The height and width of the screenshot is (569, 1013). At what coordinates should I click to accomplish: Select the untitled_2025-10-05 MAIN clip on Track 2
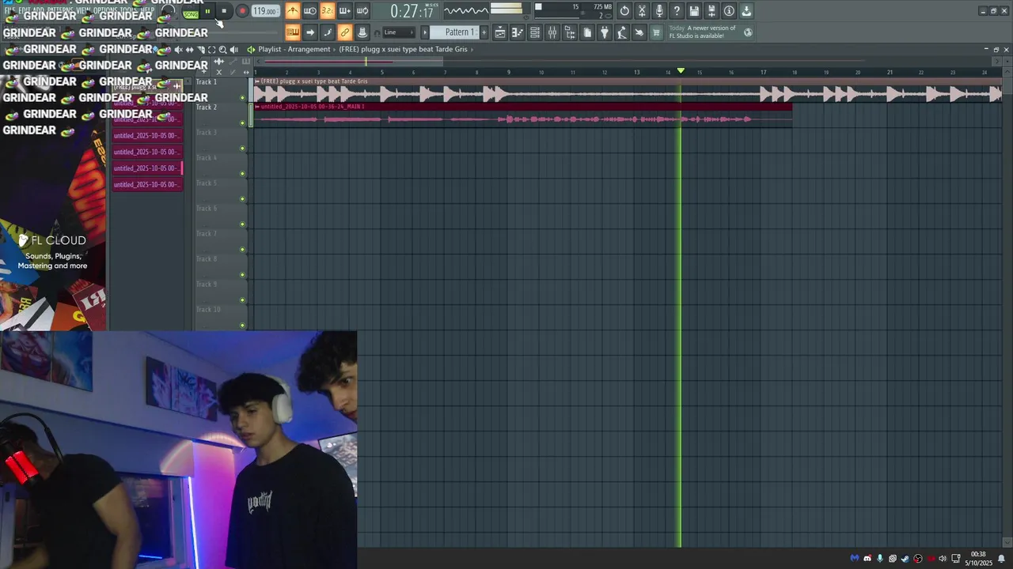[522, 115]
